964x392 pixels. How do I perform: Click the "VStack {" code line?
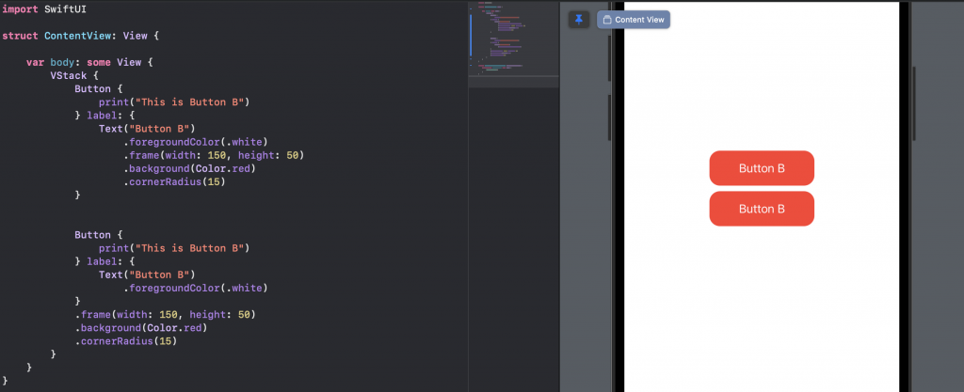pos(74,75)
